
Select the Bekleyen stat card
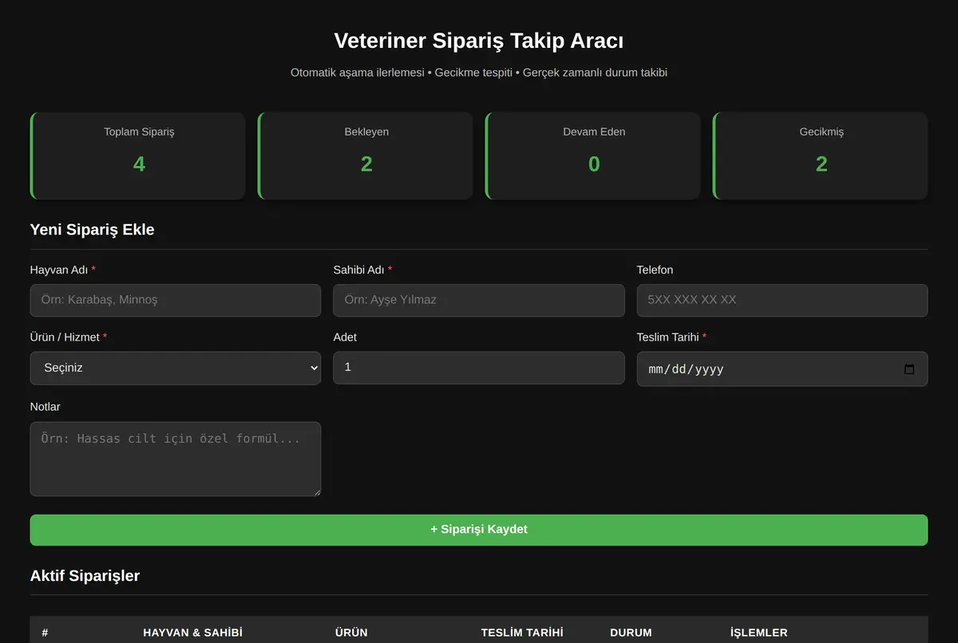point(366,156)
